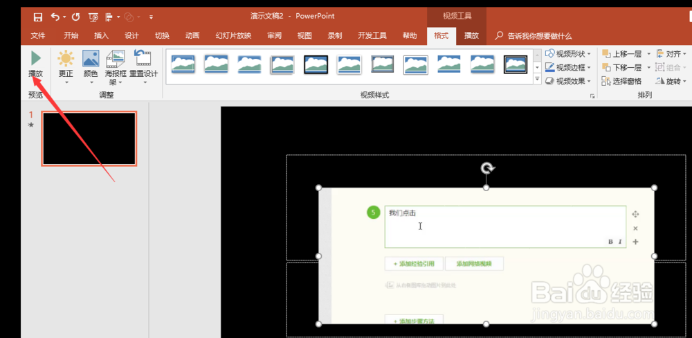
Task: Open 选择窗格 (Selection Pane)
Action: coord(622,81)
